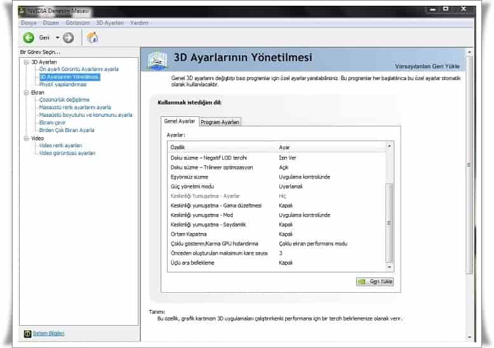The height and width of the screenshot is (348, 494).
Task: Select Doku süzme Trilineer optimizasyon row
Action: pos(277,168)
